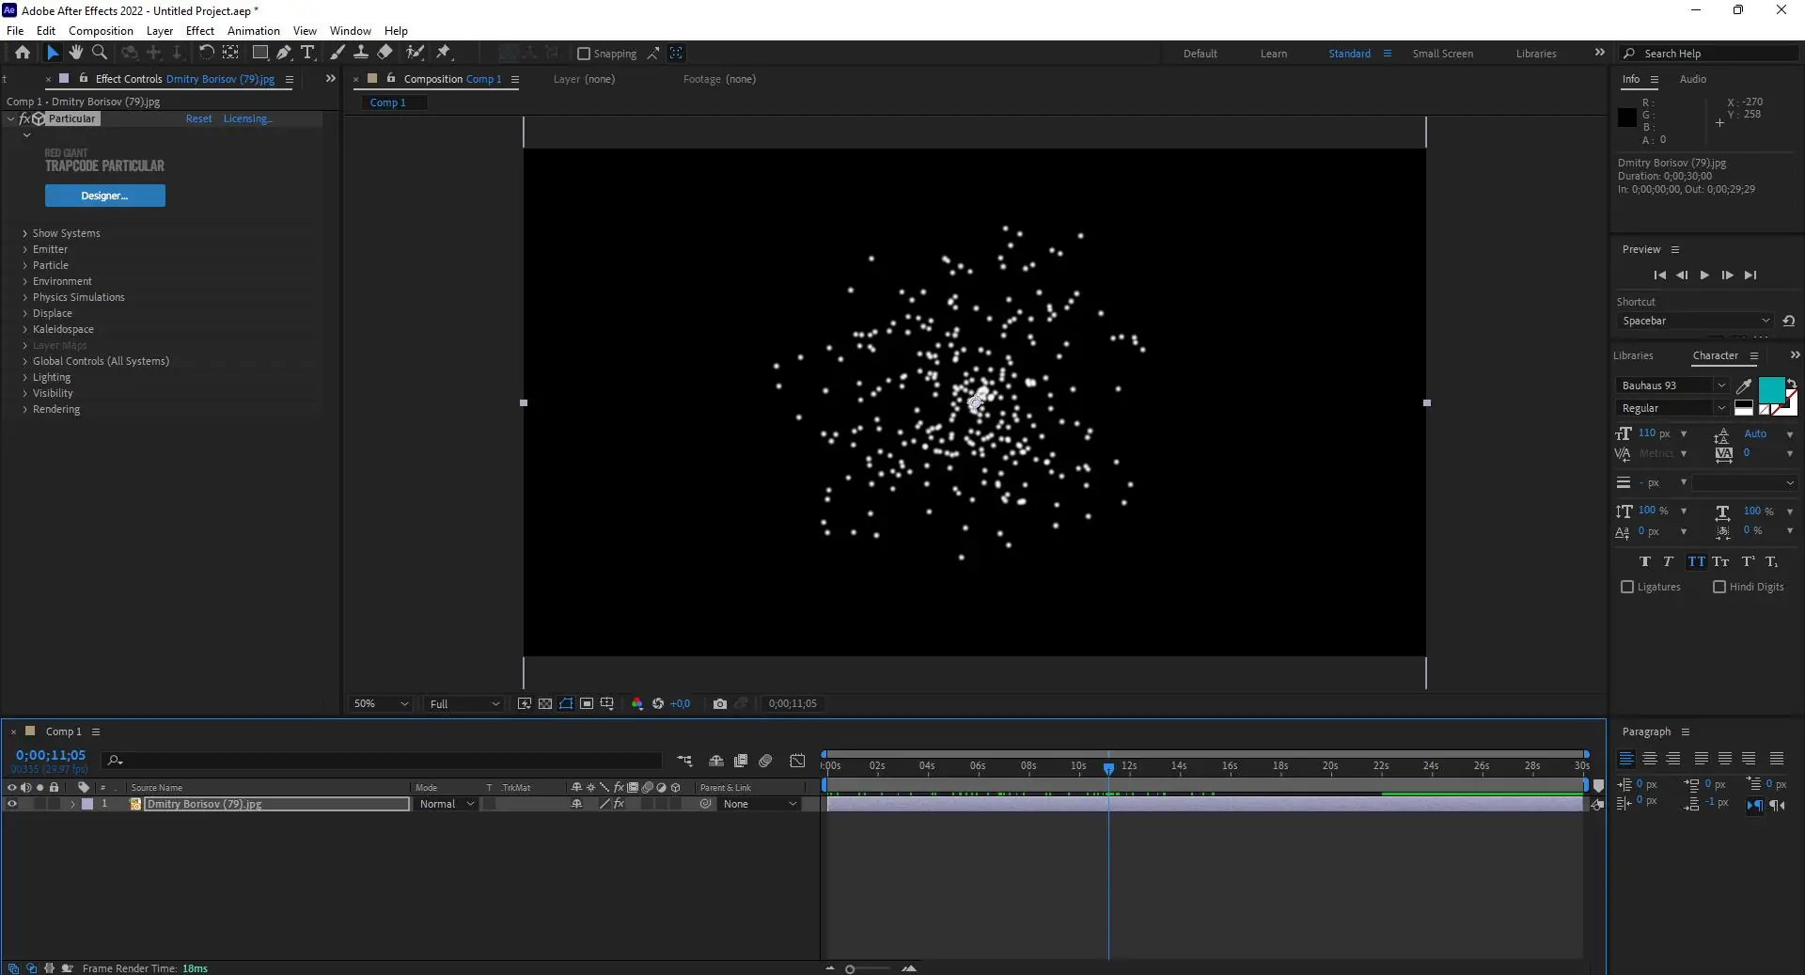The image size is (1805, 975).
Task: Select the Rotation tool
Action: 206,53
